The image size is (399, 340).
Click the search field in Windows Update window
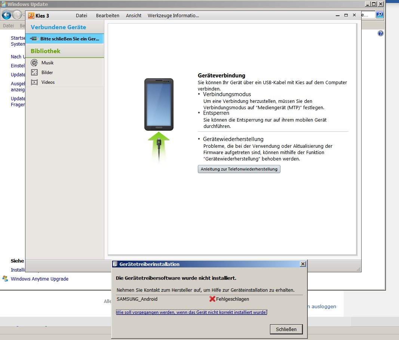368,15
